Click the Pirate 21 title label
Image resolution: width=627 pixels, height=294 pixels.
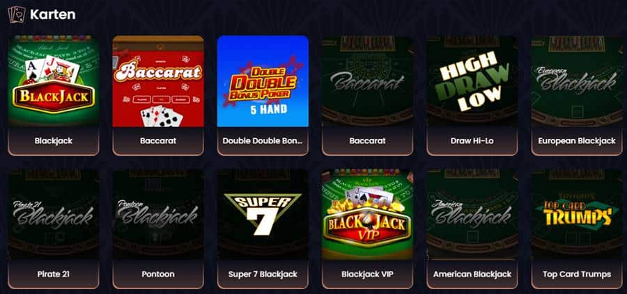point(54,274)
